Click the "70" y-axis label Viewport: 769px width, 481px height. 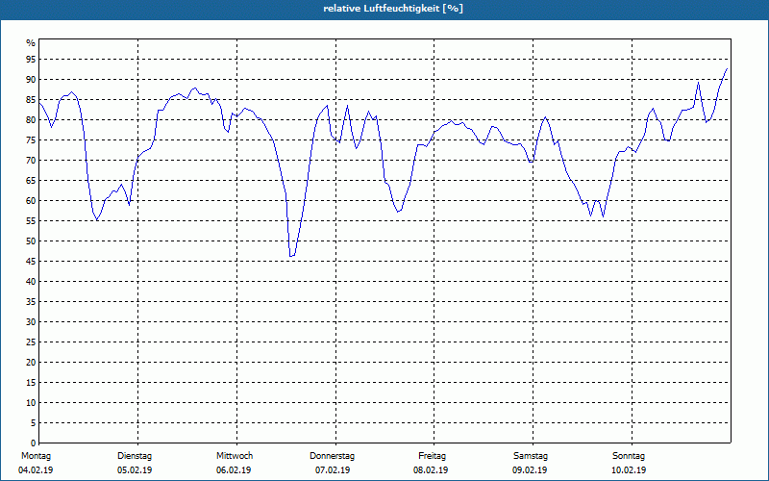tap(31, 161)
